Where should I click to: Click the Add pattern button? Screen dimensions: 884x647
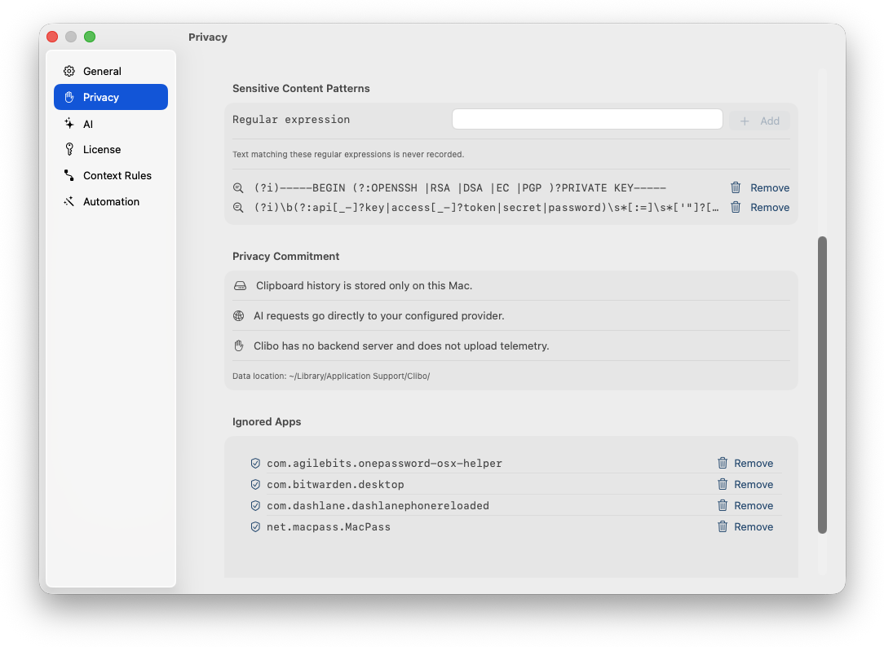(x=759, y=121)
